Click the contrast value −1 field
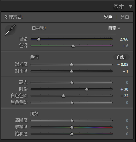The height and width of the screenshot is (142, 136). point(125,71)
